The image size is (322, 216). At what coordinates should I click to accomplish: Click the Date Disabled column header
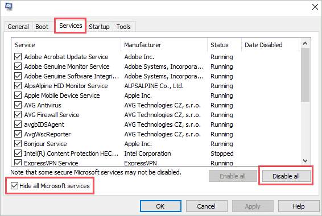pos(270,45)
